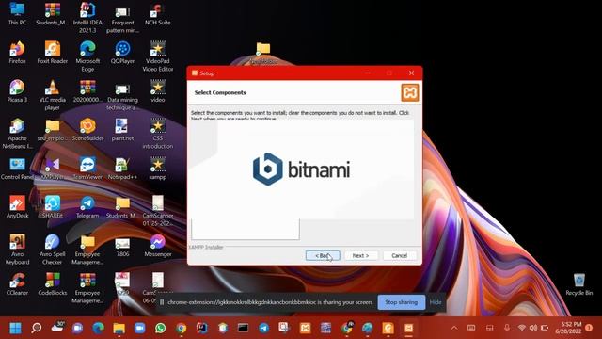
Task: Open CCleaner desktop shortcut
Action: pyautogui.click(x=17, y=284)
